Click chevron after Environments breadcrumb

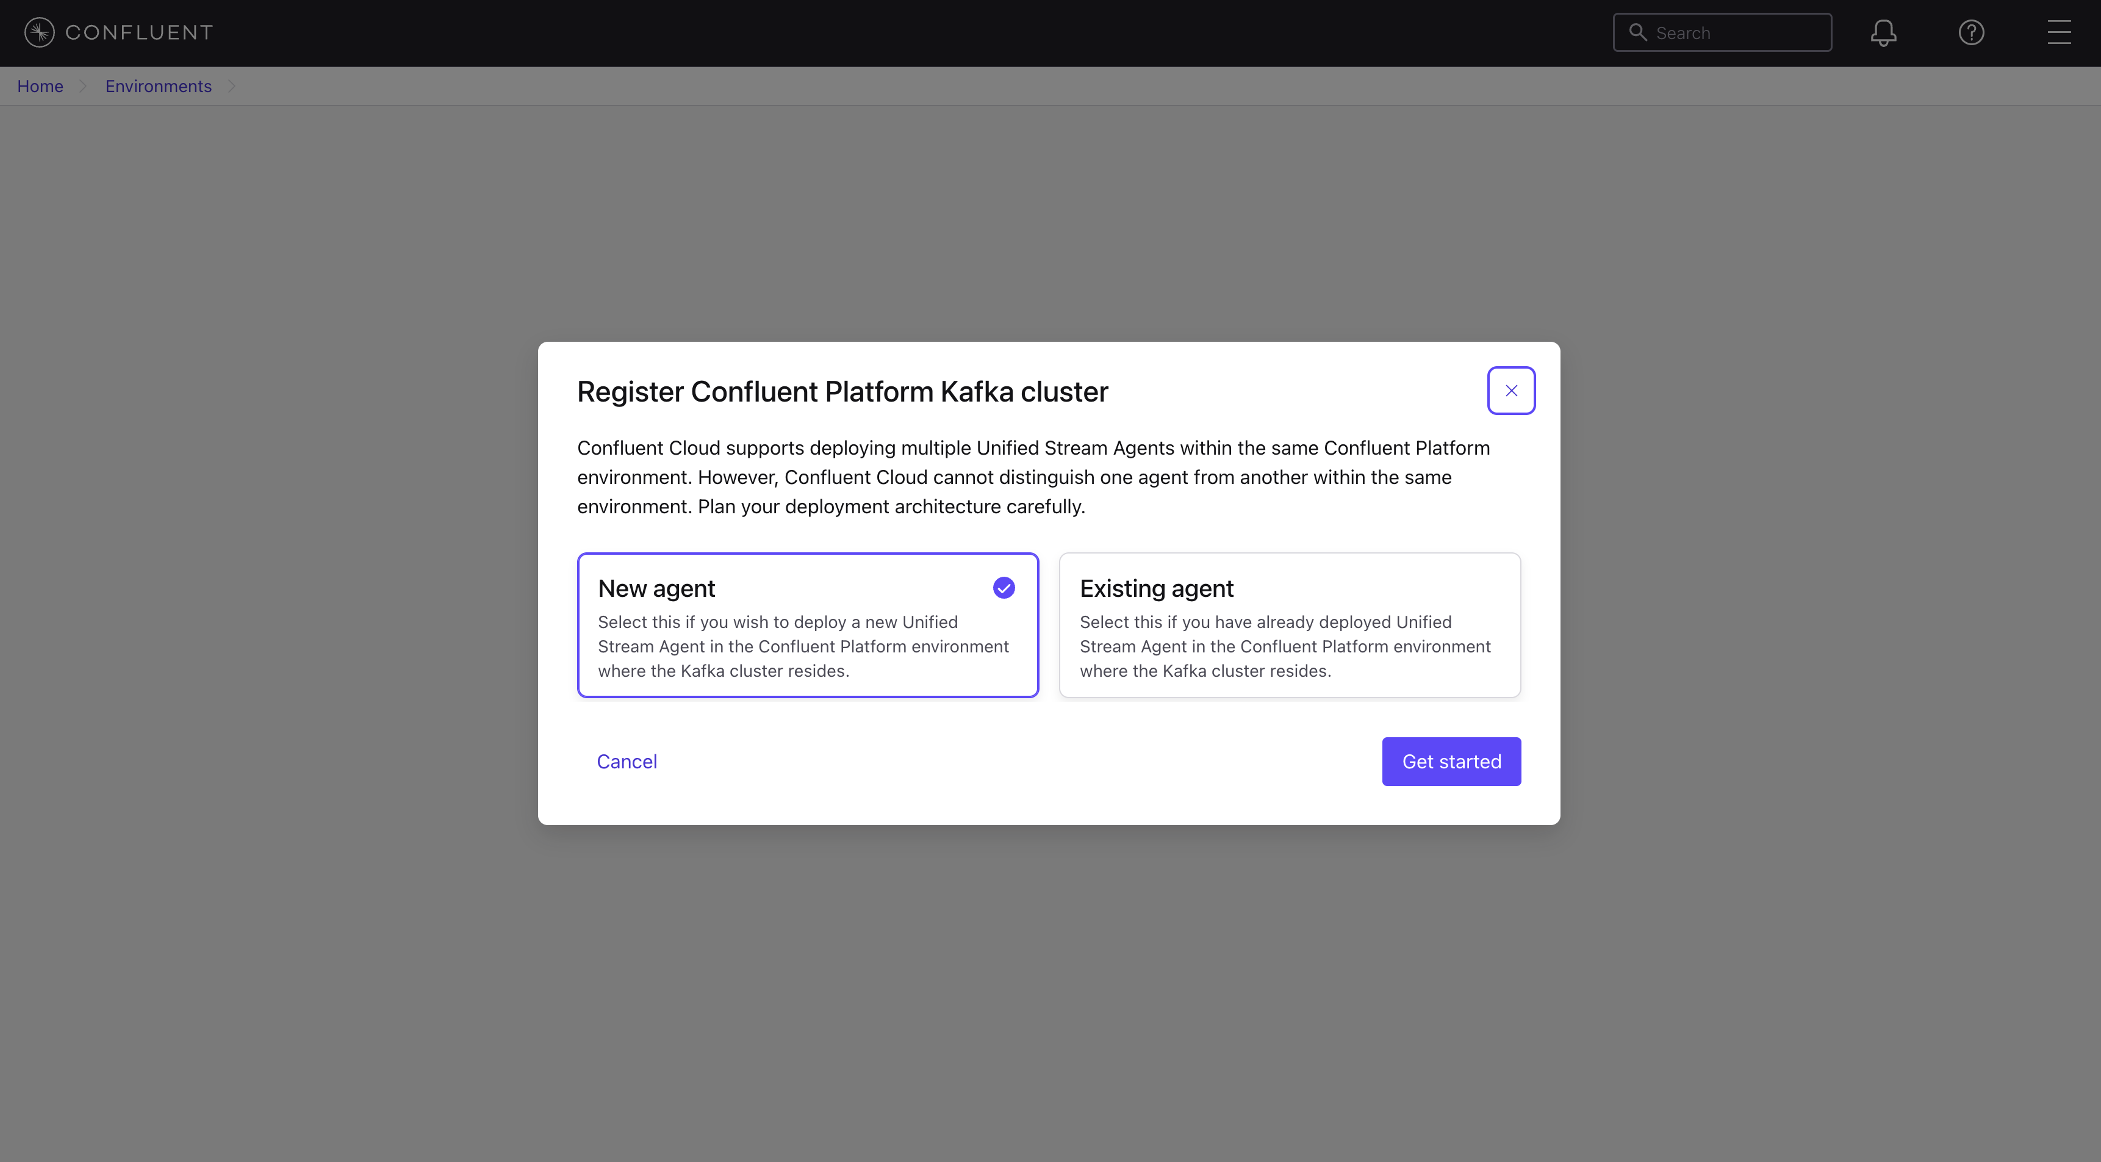pyautogui.click(x=232, y=87)
